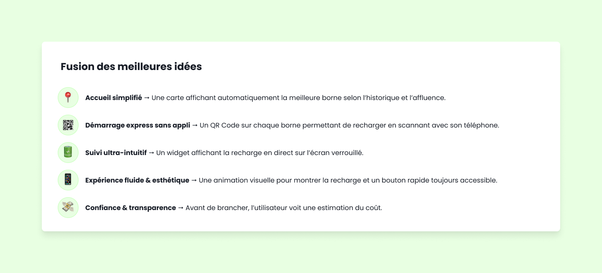
Task: Click the QR code icon
Action: coord(68,125)
